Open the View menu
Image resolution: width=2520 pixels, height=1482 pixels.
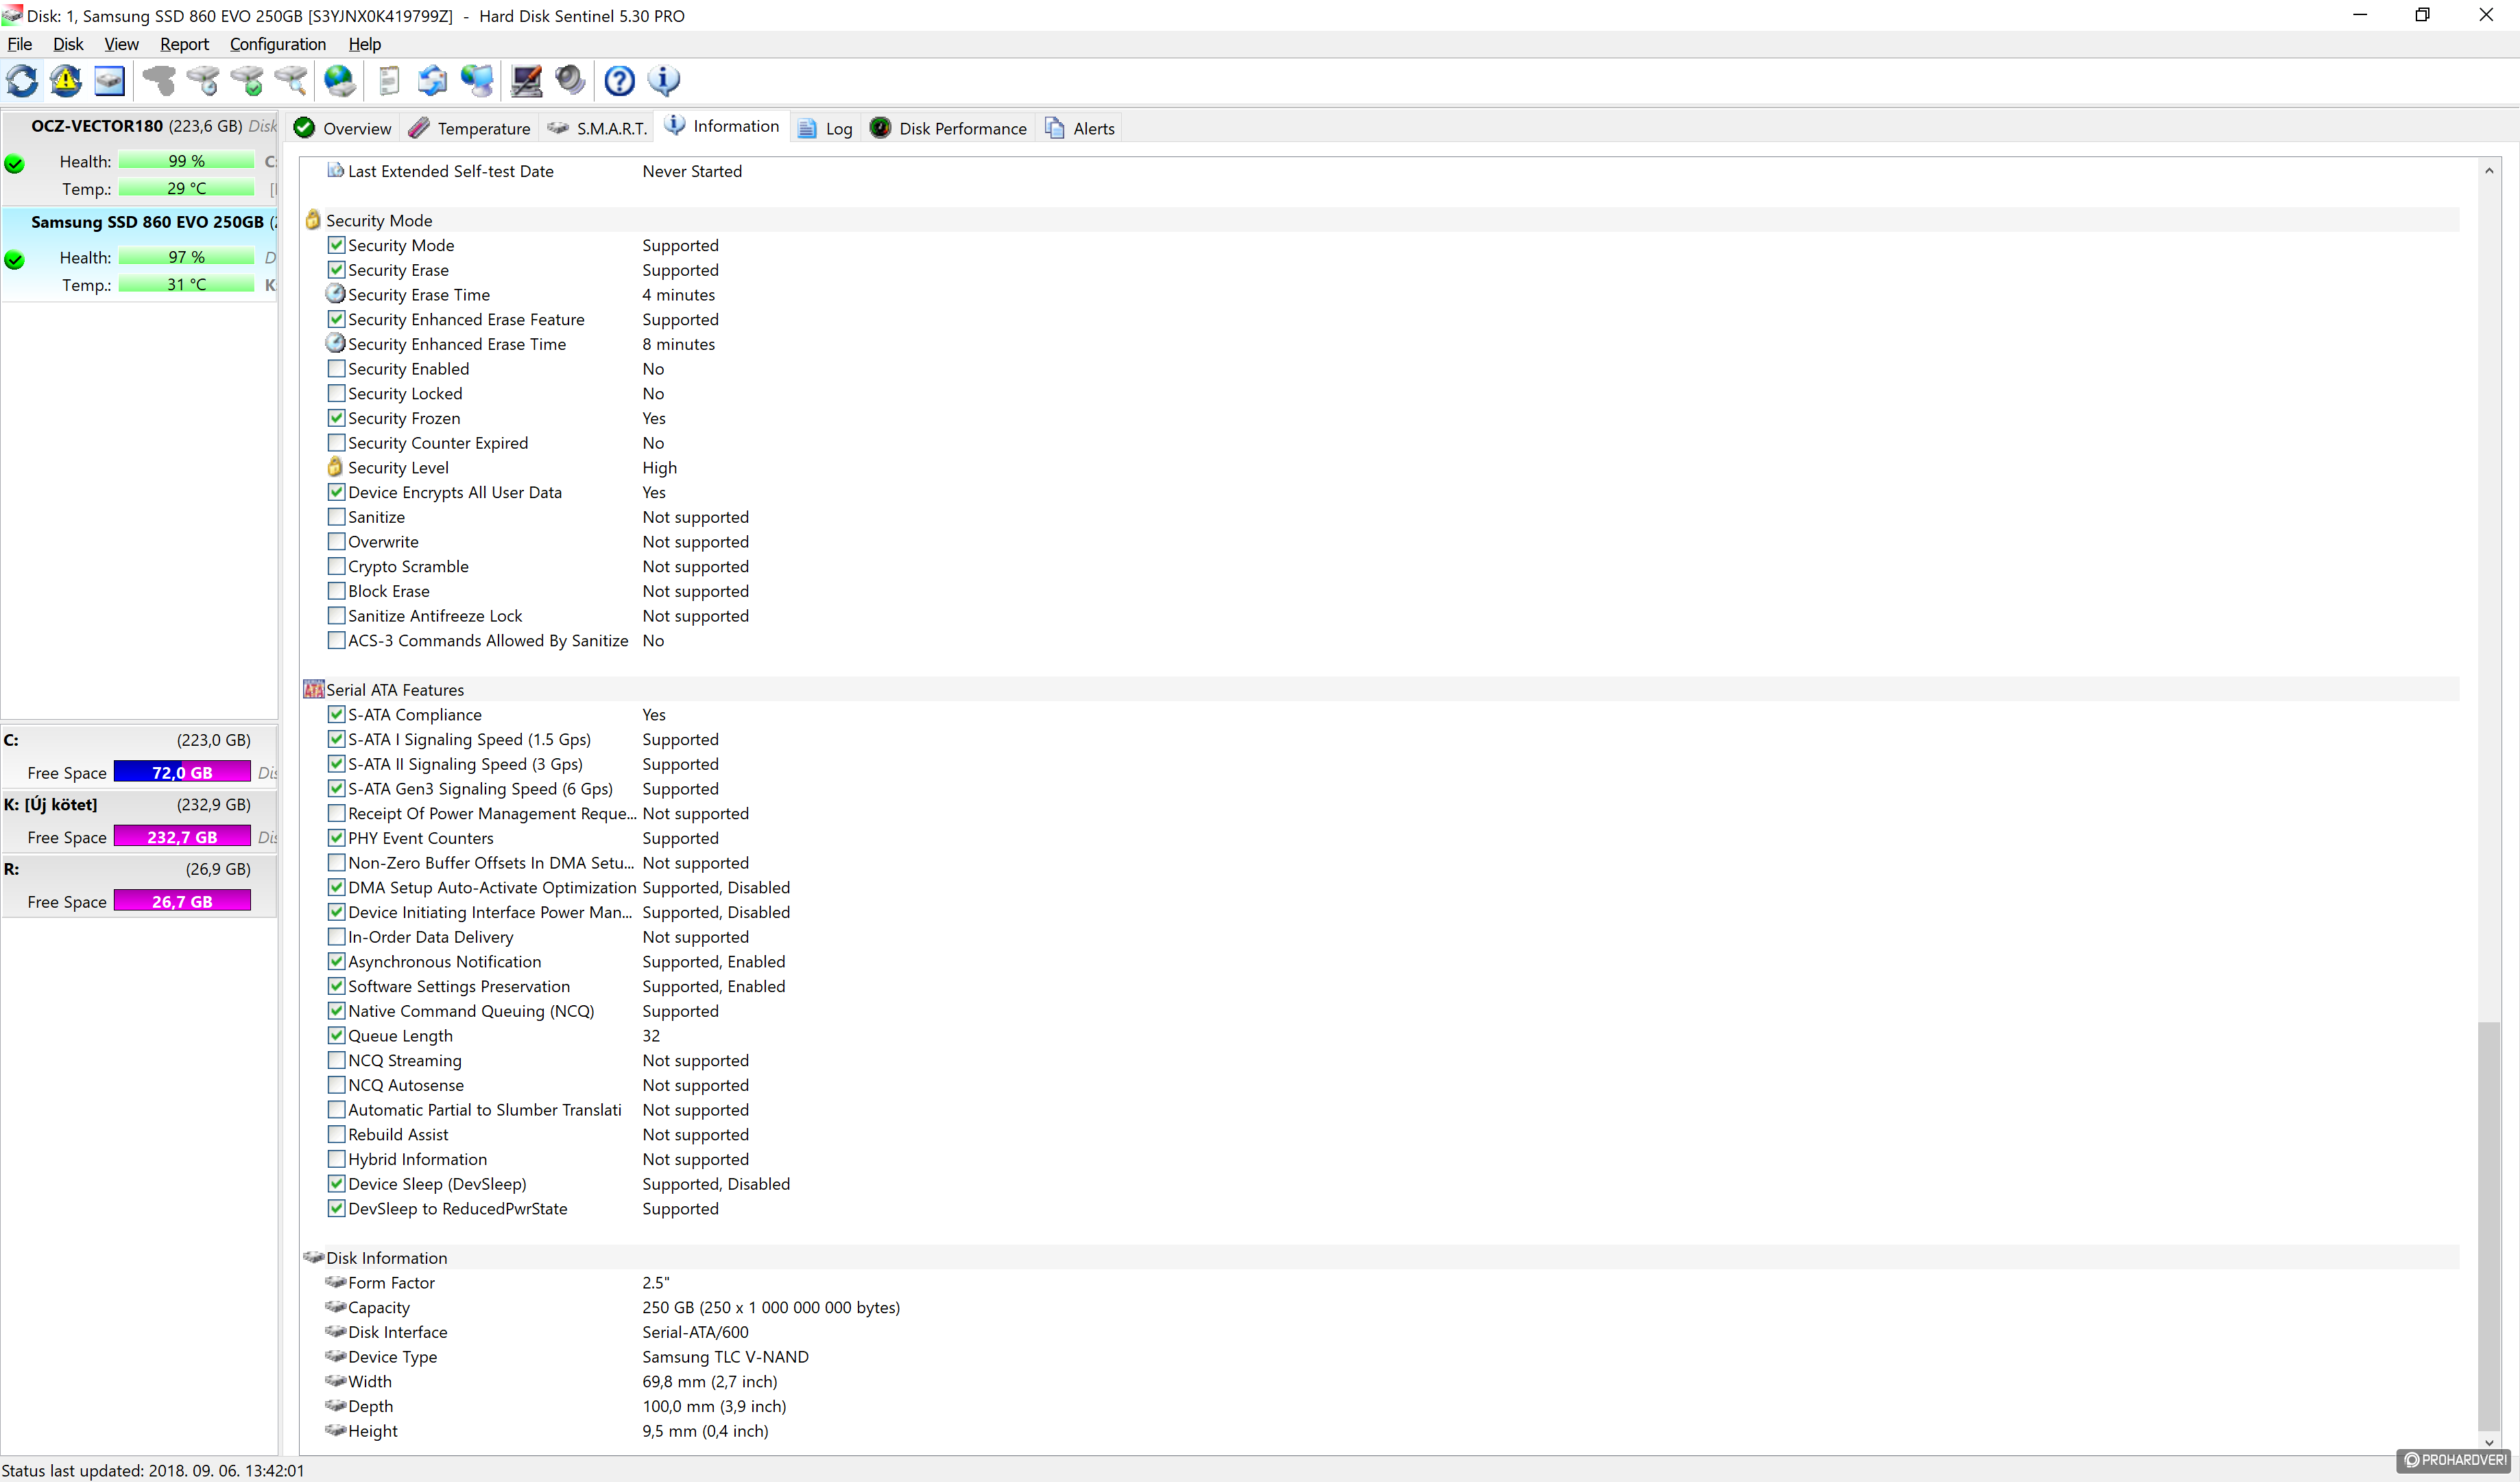[x=121, y=44]
